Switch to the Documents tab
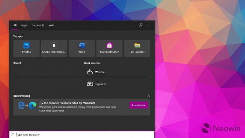Screen dimensions: 245x138 tap(38, 25)
